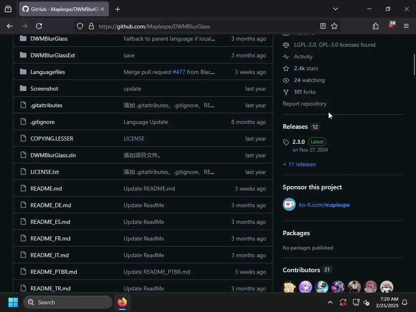Open a new tab with plus button
The height and width of the screenshot is (312, 416).
tap(117, 9)
